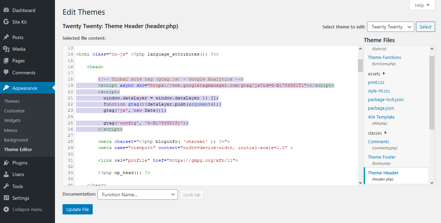Open Tools via the wrench icon

(8, 186)
